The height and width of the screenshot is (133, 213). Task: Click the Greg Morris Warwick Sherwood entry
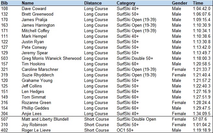coord(51,58)
